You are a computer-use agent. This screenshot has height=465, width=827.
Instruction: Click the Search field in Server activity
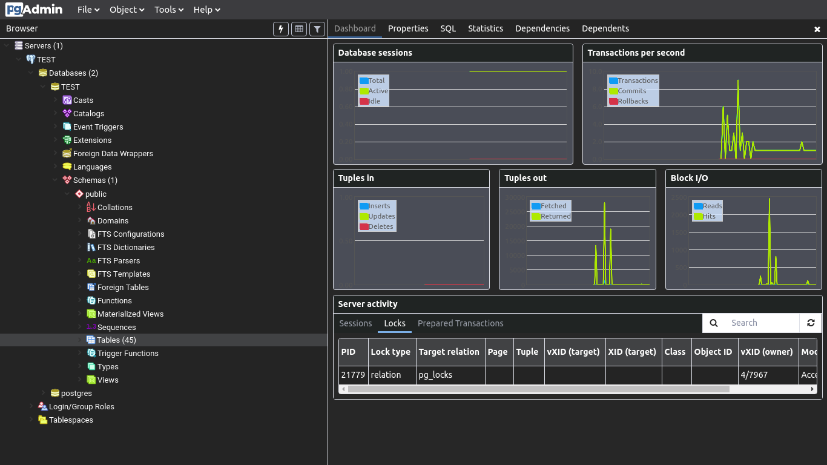[x=760, y=323]
